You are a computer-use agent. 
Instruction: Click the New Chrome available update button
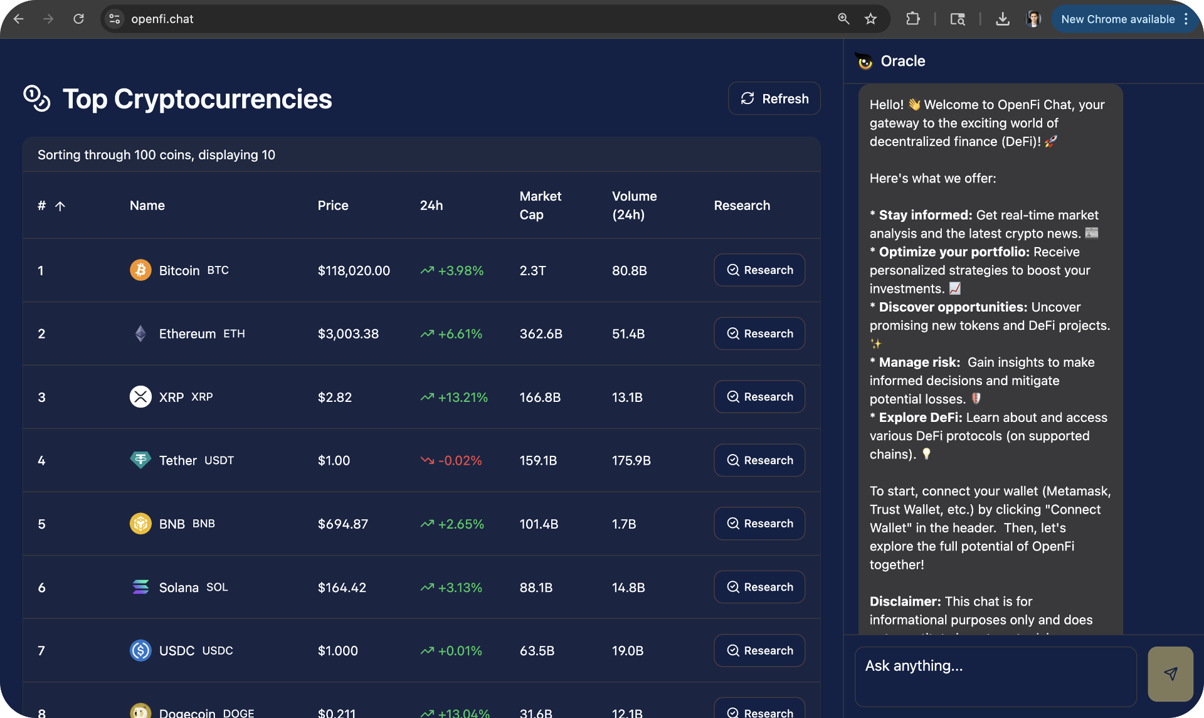coord(1118,19)
